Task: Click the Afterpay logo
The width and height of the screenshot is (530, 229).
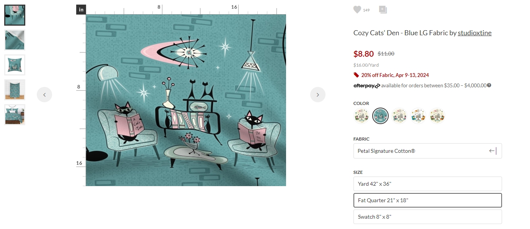Action: click(366, 86)
